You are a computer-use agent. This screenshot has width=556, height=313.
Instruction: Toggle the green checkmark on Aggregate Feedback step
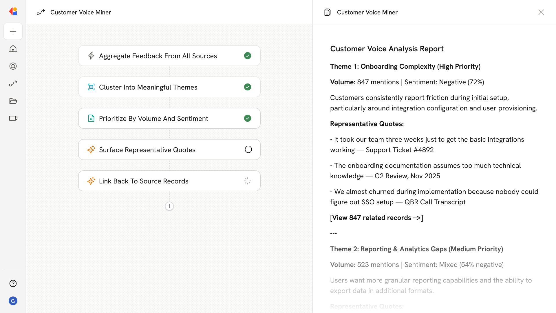click(x=248, y=56)
